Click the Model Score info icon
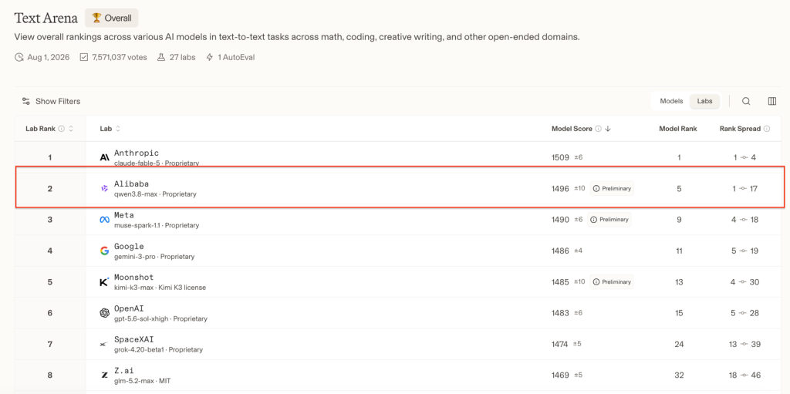Screen dimensions: 790x394 [x=598, y=129]
